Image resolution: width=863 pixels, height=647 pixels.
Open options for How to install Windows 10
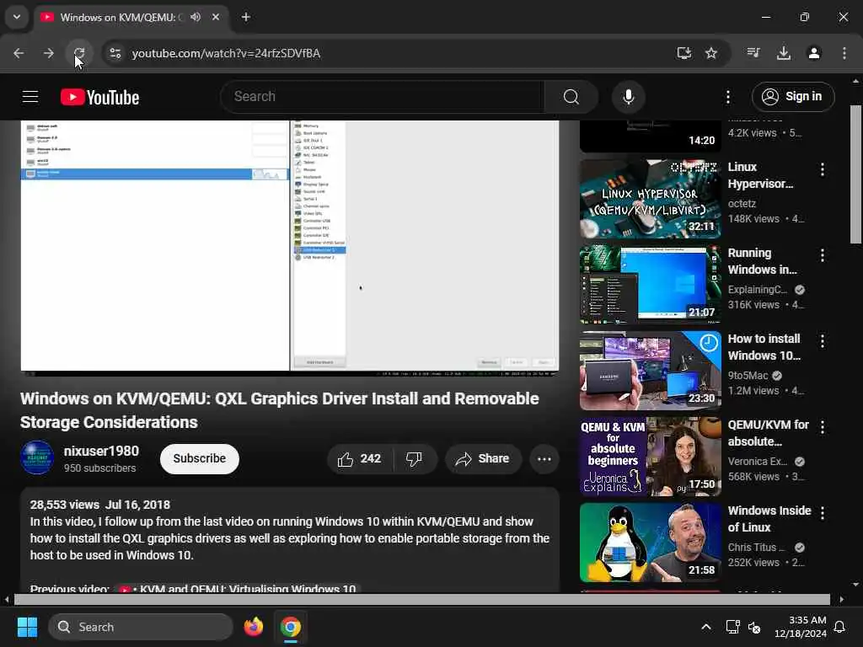pyautogui.click(x=823, y=341)
